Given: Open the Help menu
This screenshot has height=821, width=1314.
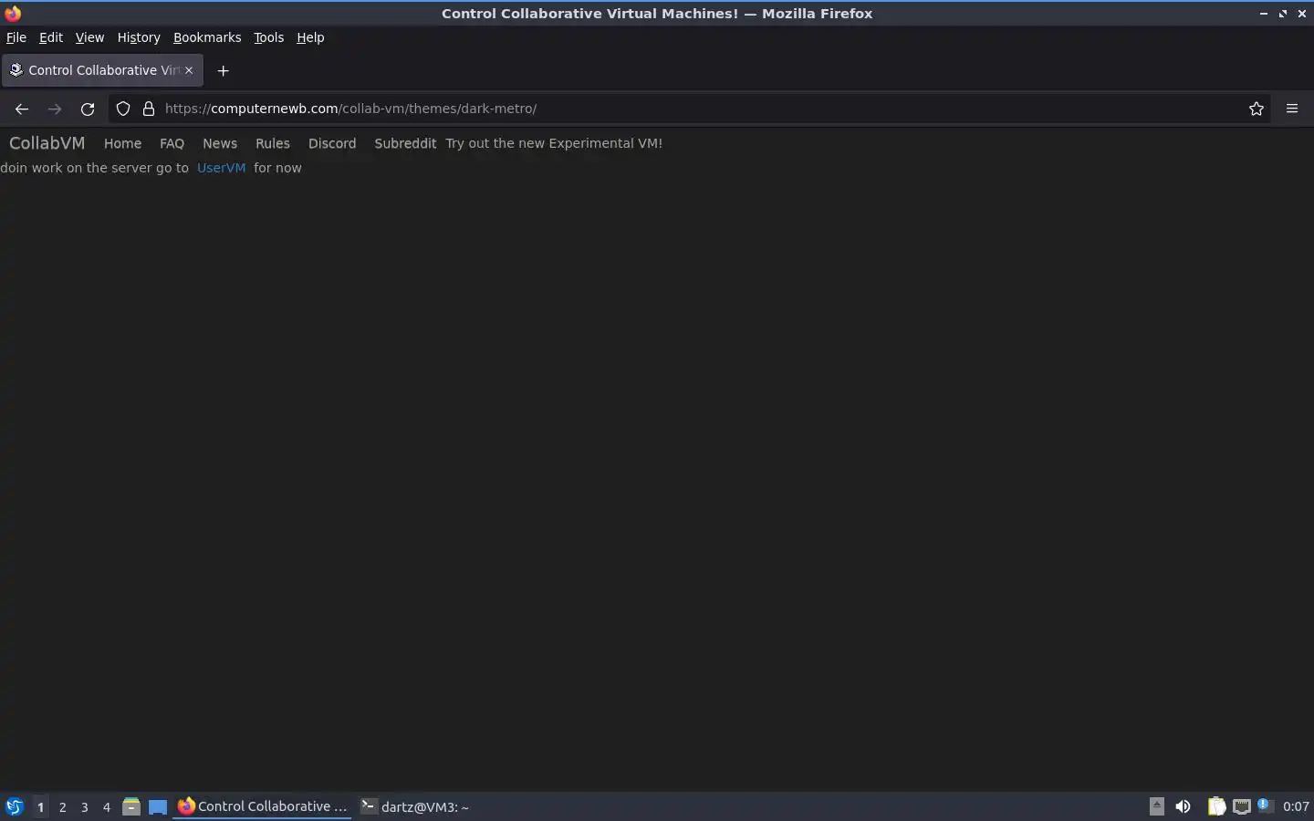Looking at the screenshot, I should (x=310, y=37).
